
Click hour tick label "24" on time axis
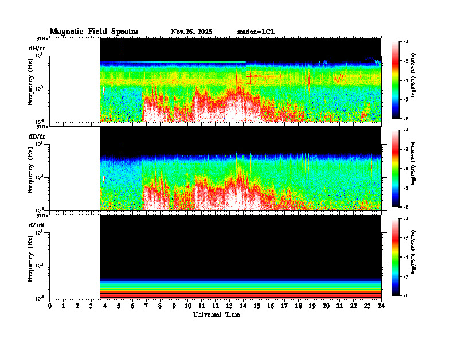[x=381, y=306]
